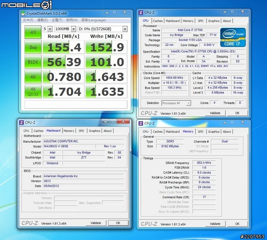Click the Intel Core i7 logo
267x240 pixels.
233,37
